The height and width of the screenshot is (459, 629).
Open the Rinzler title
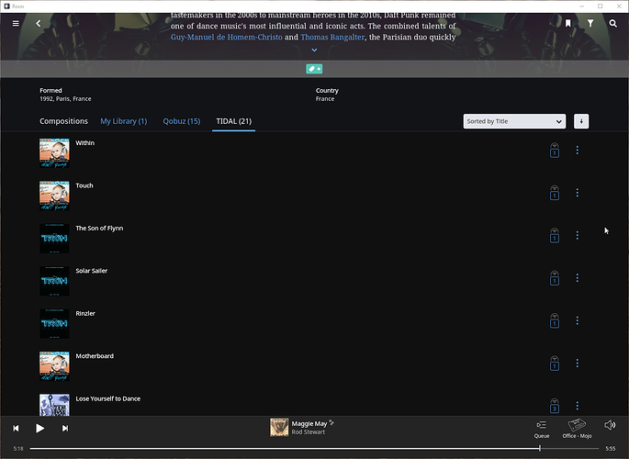tap(85, 313)
